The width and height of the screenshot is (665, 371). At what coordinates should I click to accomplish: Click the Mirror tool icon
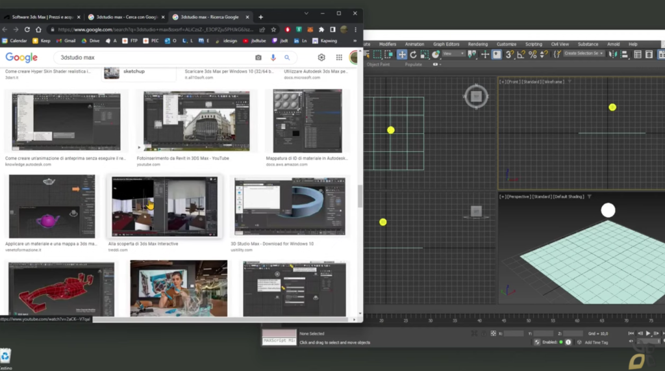[x=613, y=55]
